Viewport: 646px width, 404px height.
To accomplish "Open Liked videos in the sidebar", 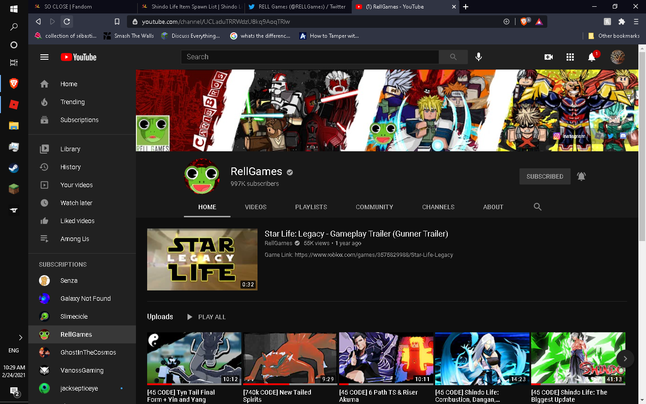I will tap(82, 221).
